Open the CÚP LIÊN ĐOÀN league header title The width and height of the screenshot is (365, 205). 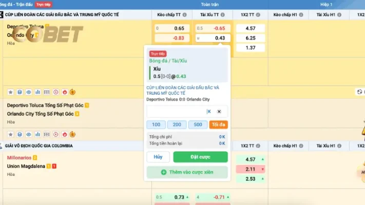pos(62,15)
